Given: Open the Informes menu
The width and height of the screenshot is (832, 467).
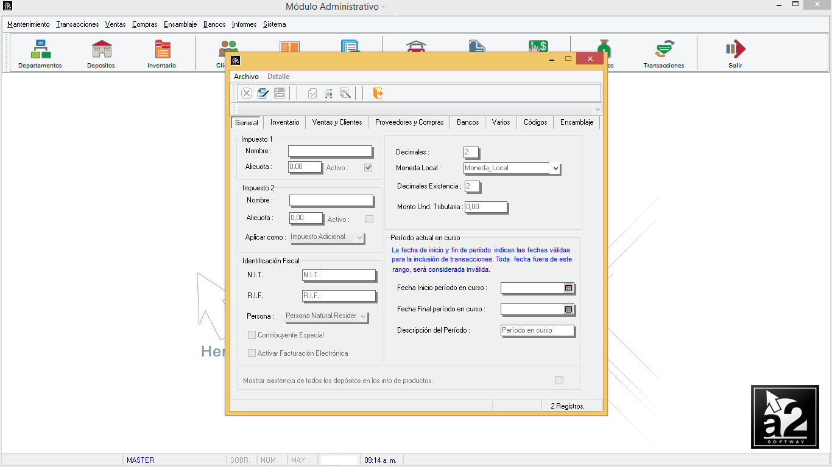Looking at the screenshot, I should tap(244, 24).
